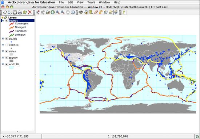The height and width of the screenshot is (139, 200).
Task: Click the Buffer tool icon
Action: (x=101, y=12)
